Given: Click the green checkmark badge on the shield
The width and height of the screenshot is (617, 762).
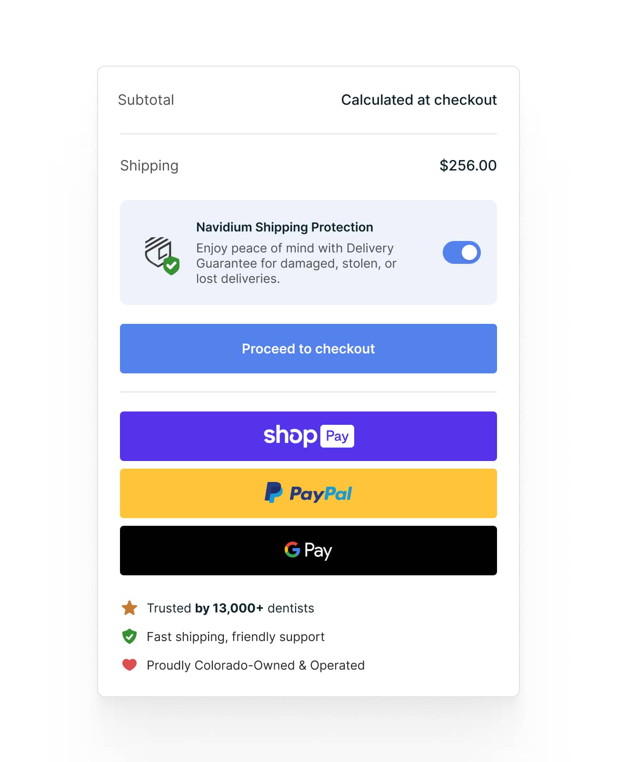Looking at the screenshot, I should [172, 265].
